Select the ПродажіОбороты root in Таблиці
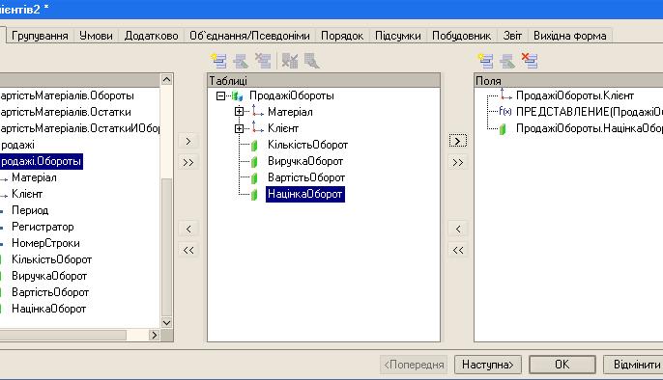 pyautogui.click(x=291, y=95)
